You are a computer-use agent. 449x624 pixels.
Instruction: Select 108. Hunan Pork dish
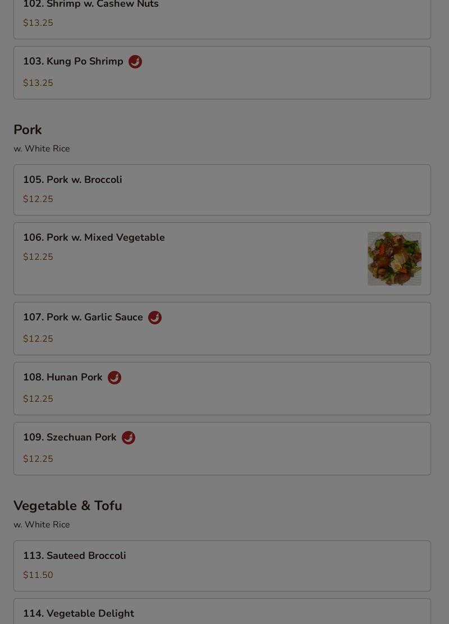click(x=222, y=389)
